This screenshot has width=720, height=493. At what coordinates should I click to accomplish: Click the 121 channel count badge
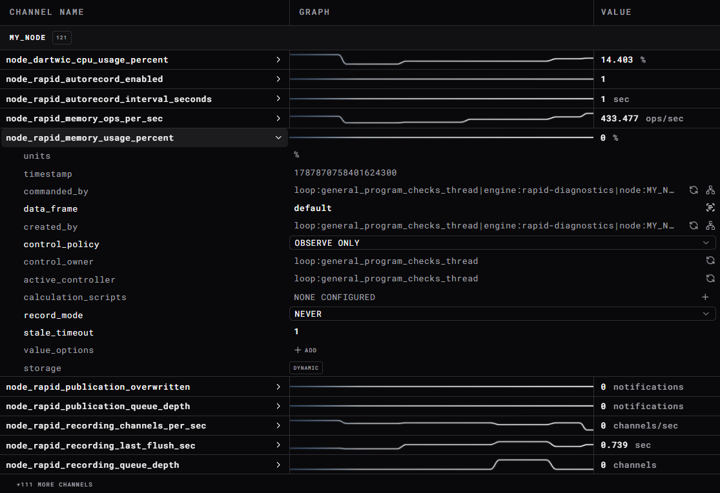click(61, 37)
